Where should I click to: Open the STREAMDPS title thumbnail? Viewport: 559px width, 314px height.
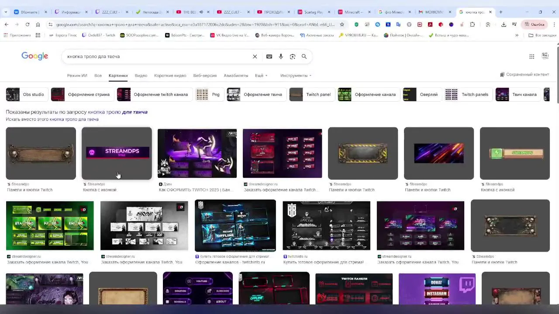(117, 153)
